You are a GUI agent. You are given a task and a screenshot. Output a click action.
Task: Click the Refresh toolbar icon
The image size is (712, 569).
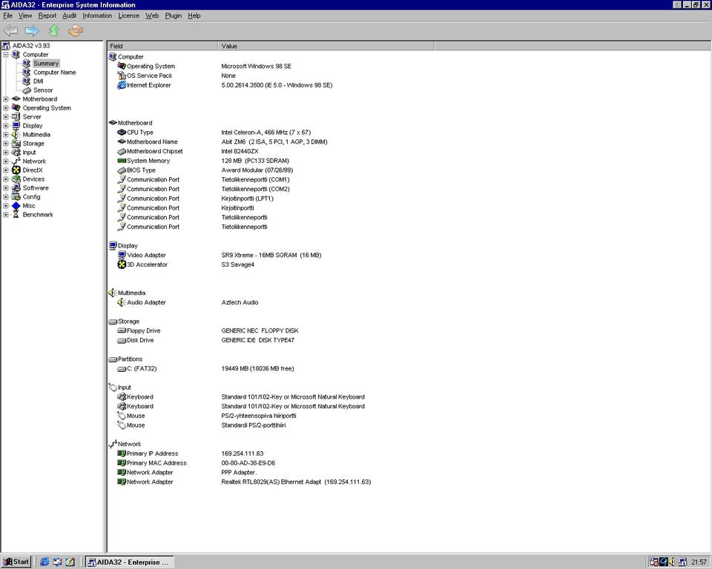click(76, 30)
